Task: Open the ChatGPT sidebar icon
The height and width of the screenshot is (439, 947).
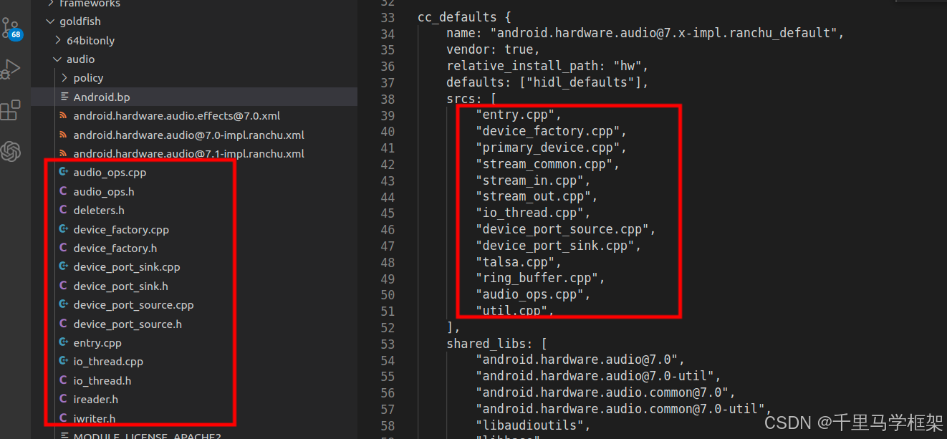Action: pyautogui.click(x=11, y=151)
